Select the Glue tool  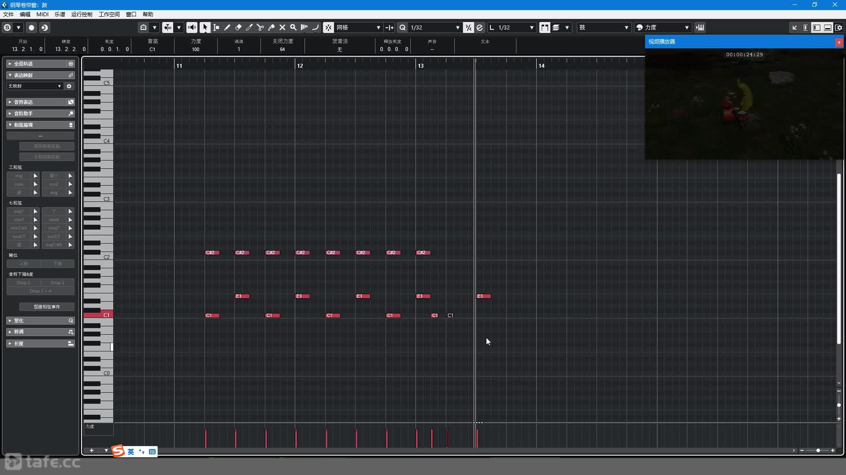pyautogui.click(x=271, y=27)
